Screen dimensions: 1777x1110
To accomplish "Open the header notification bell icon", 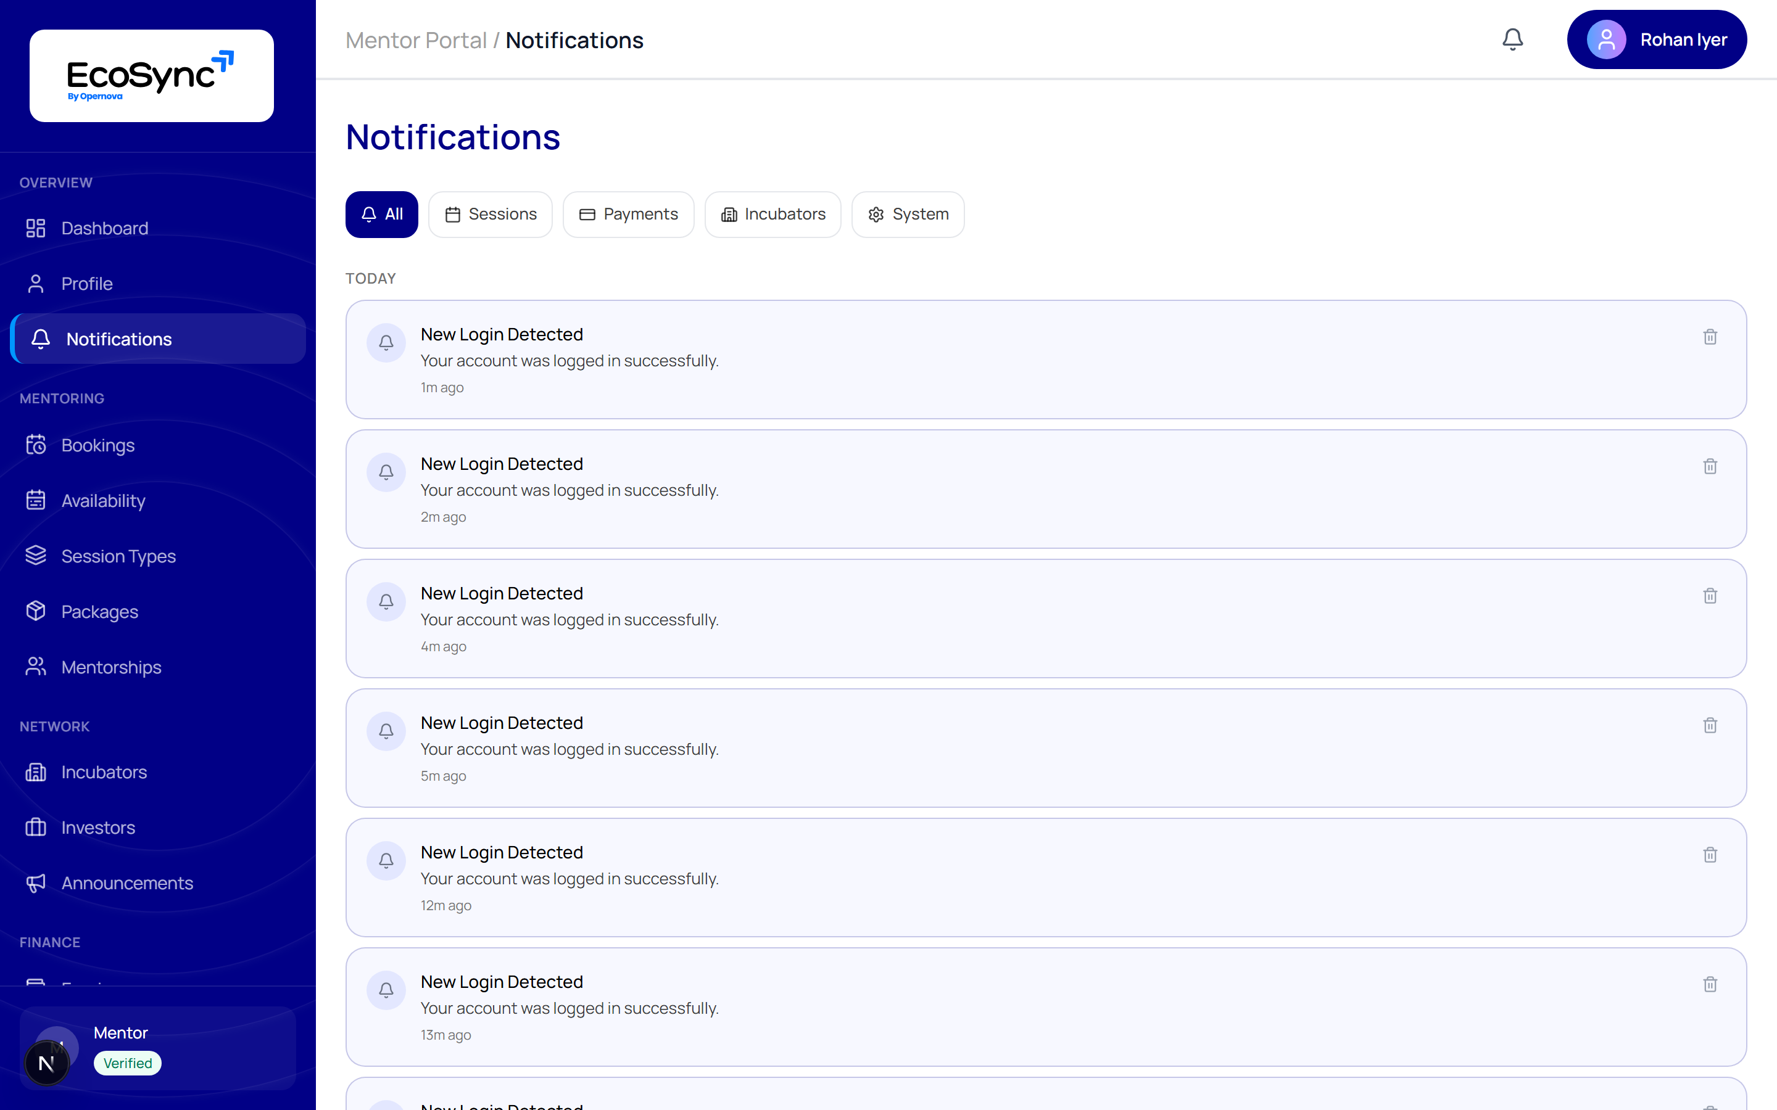I will click(x=1512, y=39).
